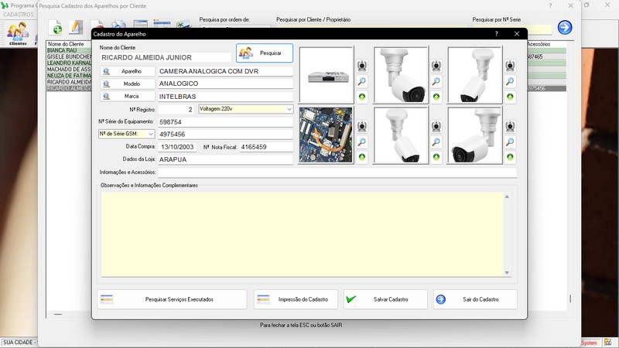Click the Clientes icon in main toolbar

[x=17, y=31]
